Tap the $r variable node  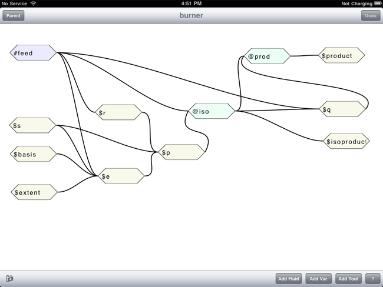(x=119, y=112)
